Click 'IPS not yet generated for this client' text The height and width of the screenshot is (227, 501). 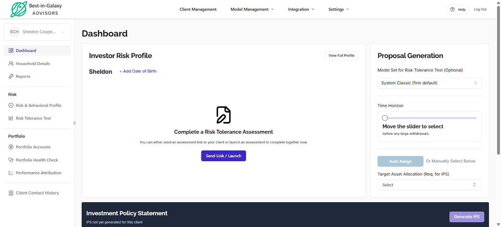click(114, 222)
